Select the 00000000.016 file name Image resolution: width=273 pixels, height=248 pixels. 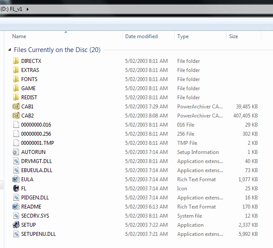[36, 125]
